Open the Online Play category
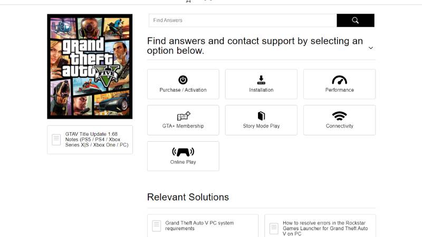This screenshot has height=237, width=422. 183,156
